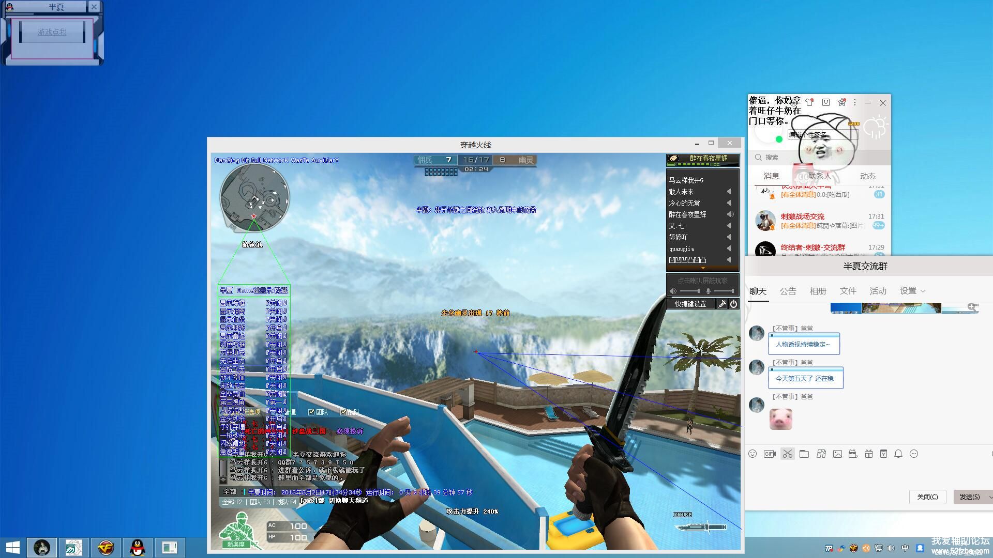The image size is (993, 558).
Task: Toggle the 团队 chat checkbox in game
Action: (x=311, y=412)
